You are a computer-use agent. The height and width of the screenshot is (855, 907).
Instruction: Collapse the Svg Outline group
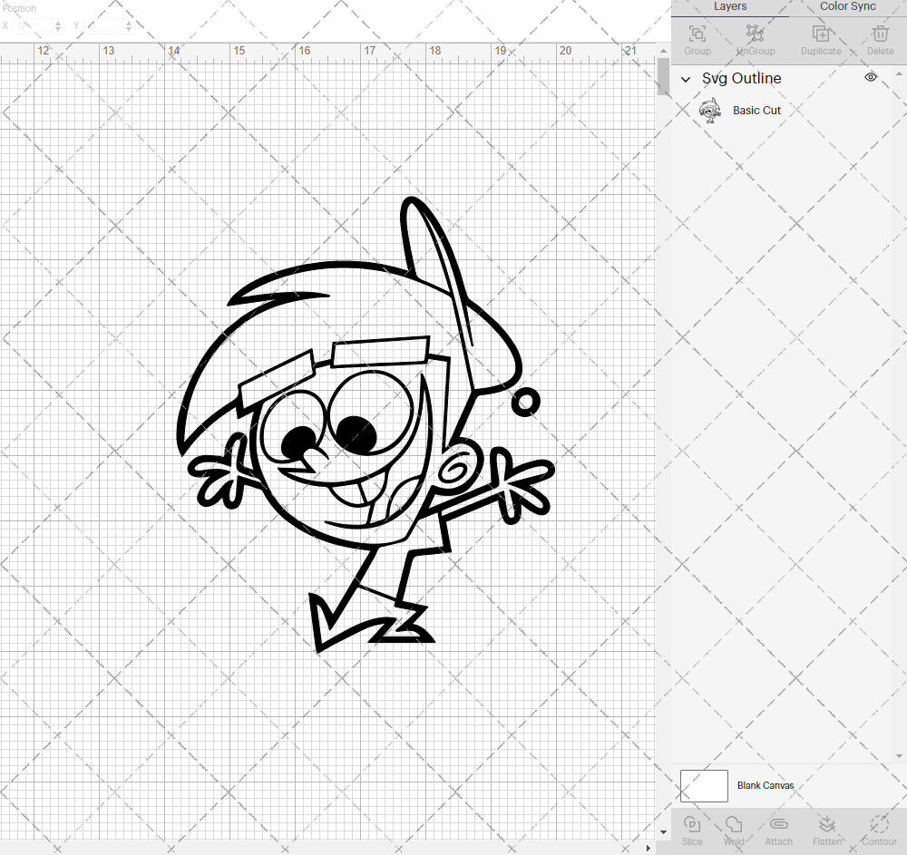686,79
